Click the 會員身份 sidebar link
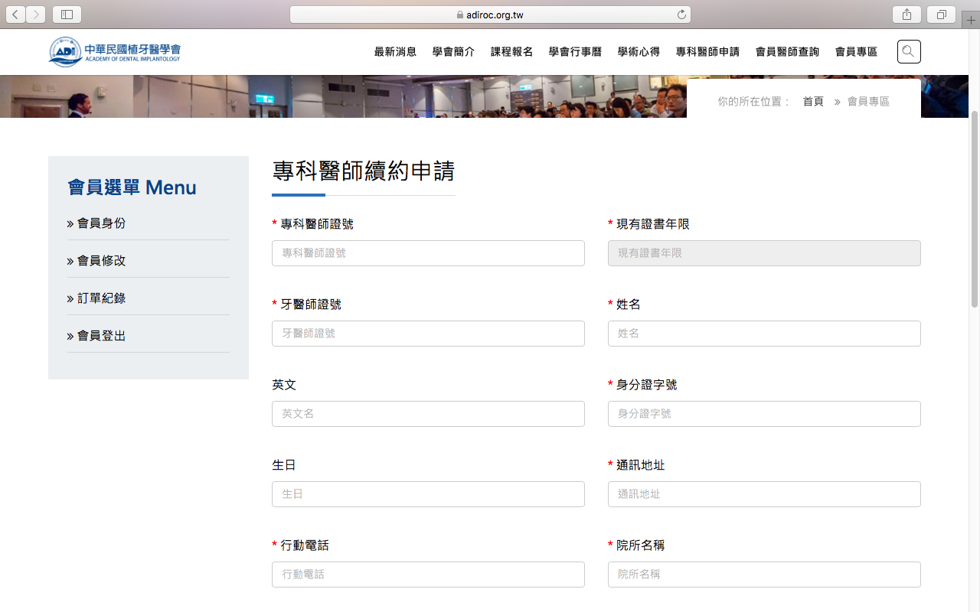The width and height of the screenshot is (980, 612). click(x=101, y=223)
